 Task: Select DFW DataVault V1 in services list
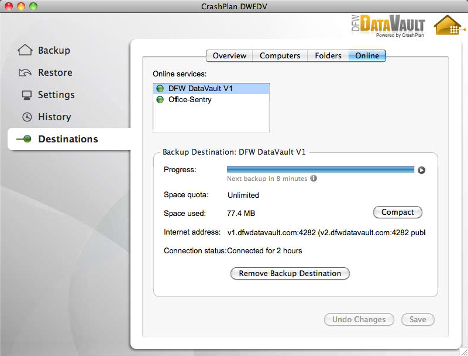pos(211,88)
